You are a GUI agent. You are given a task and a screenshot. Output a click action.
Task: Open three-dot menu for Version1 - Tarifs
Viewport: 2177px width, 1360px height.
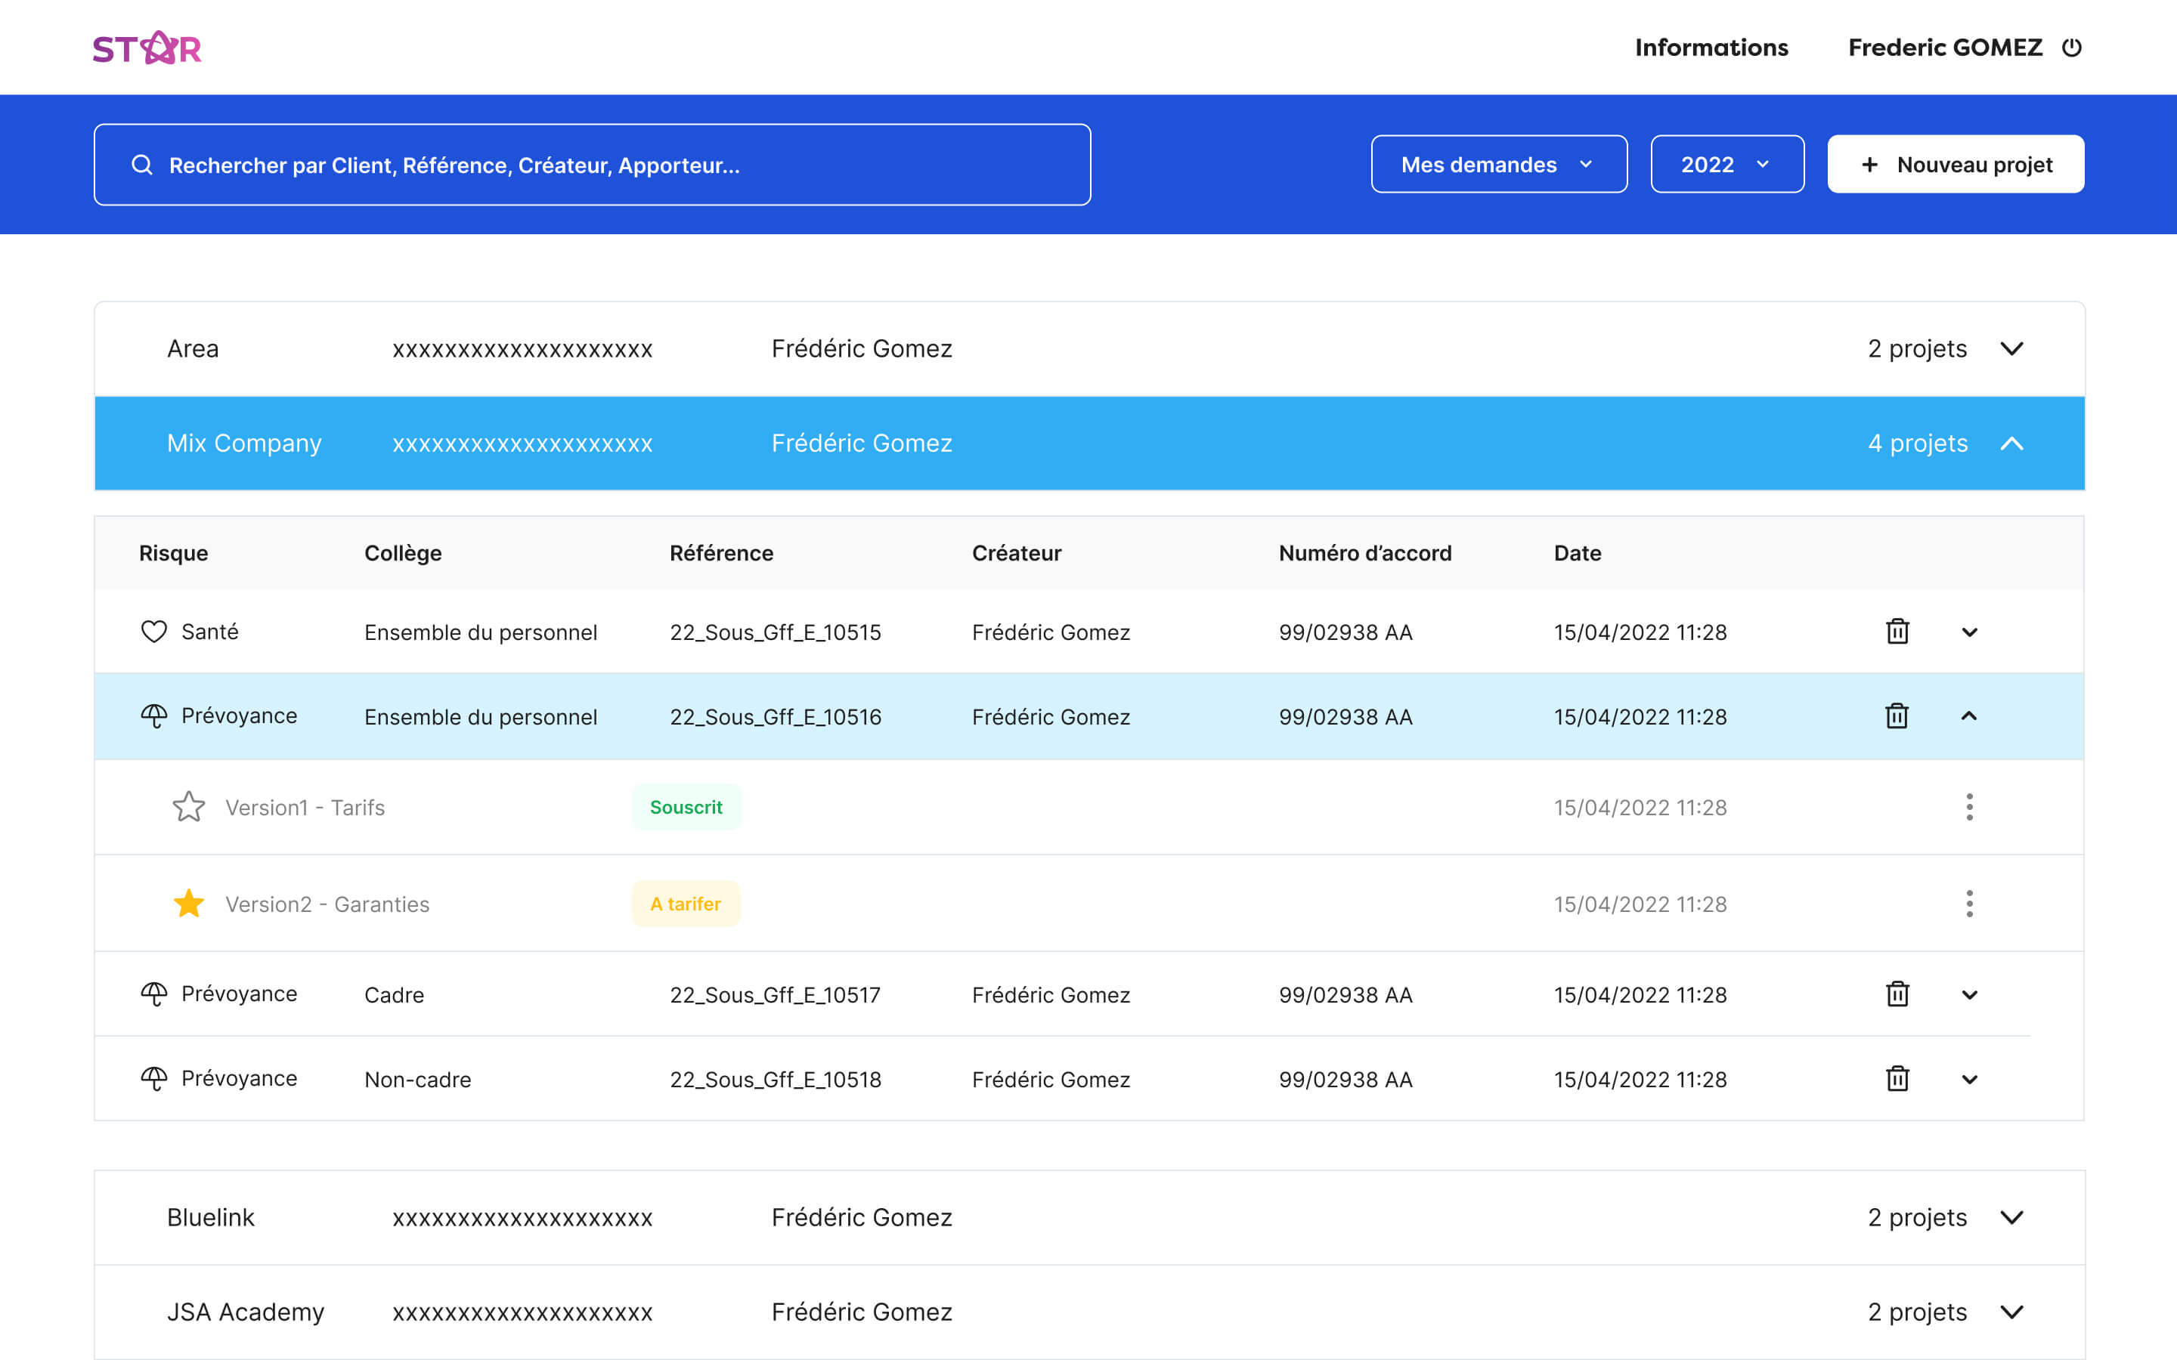pos(1969,807)
